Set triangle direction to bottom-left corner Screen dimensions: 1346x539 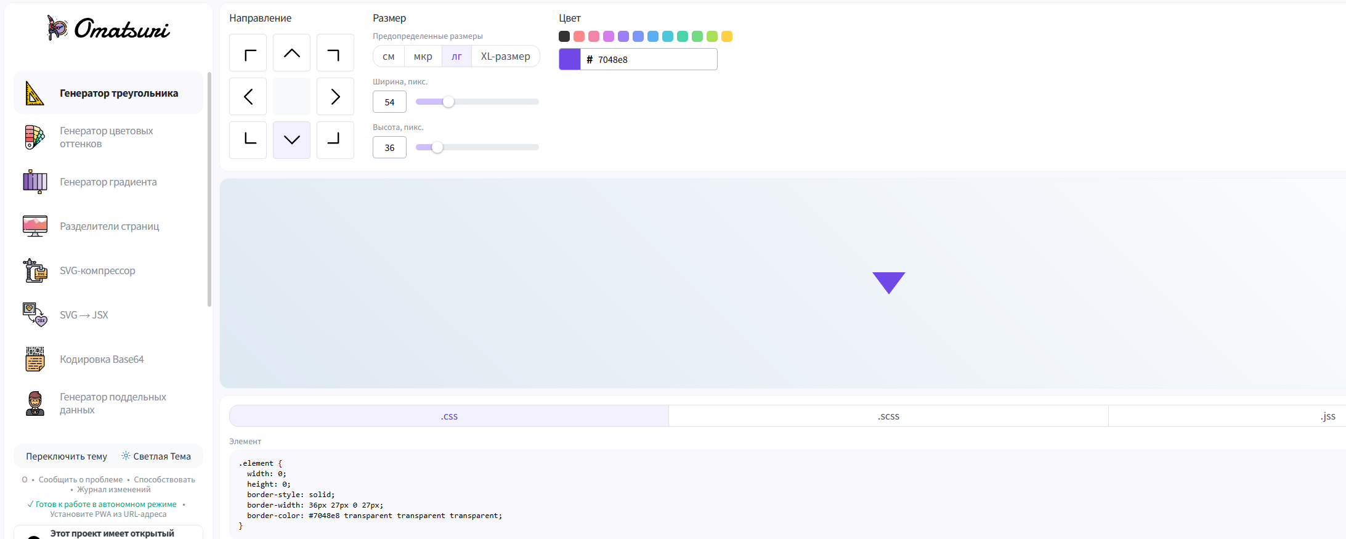pos(248,140)
